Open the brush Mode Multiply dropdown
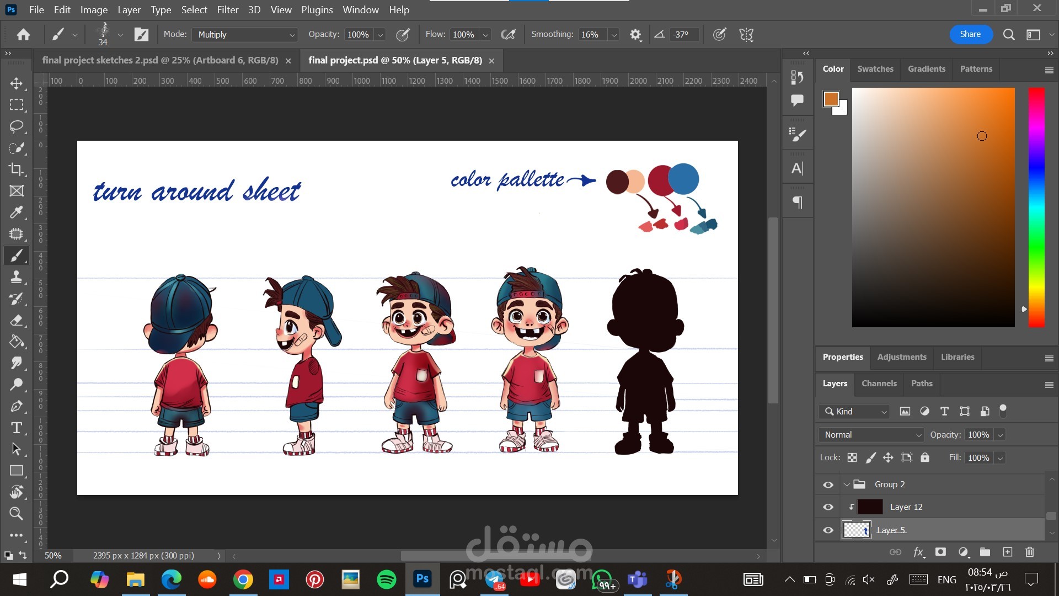This screenshot has height=596, width=1059. pos(245,35)
